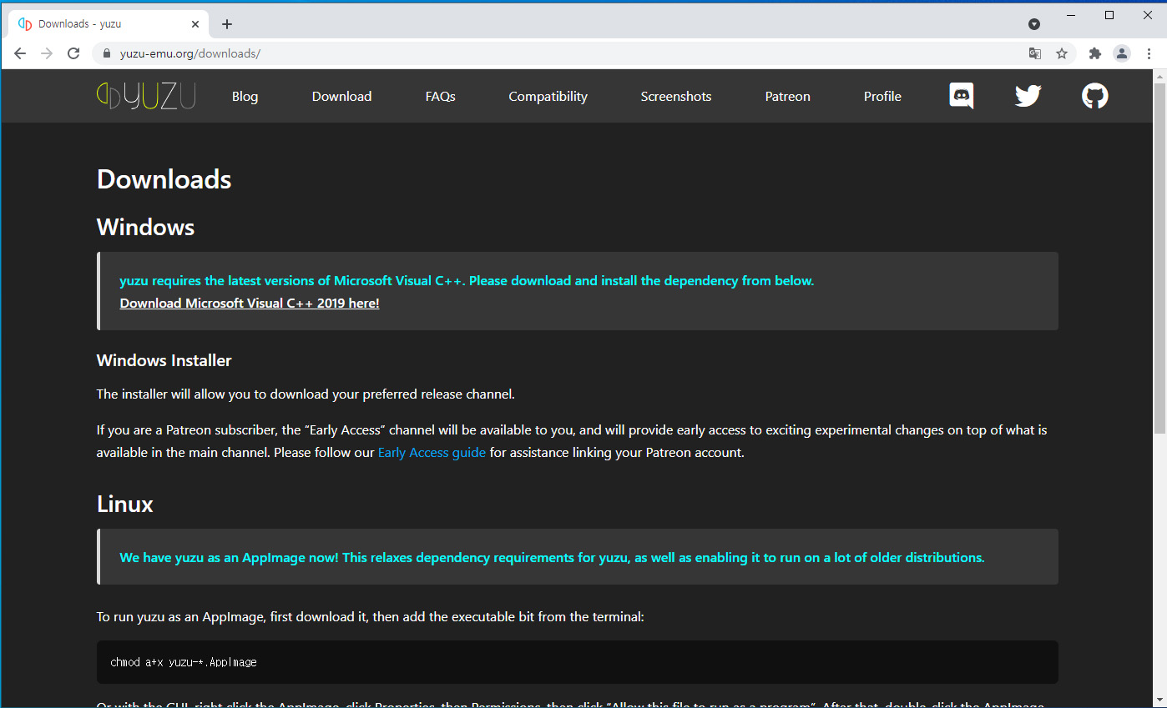Click the Windows Installer subheading
The height and width of the screenshot is (708, 1167).
164,360
